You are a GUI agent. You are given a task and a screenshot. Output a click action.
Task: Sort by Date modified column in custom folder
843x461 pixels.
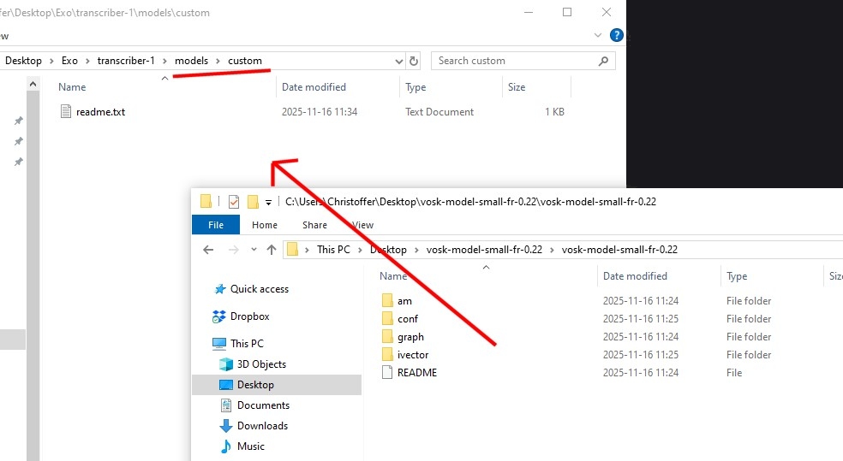coord(314,87)
